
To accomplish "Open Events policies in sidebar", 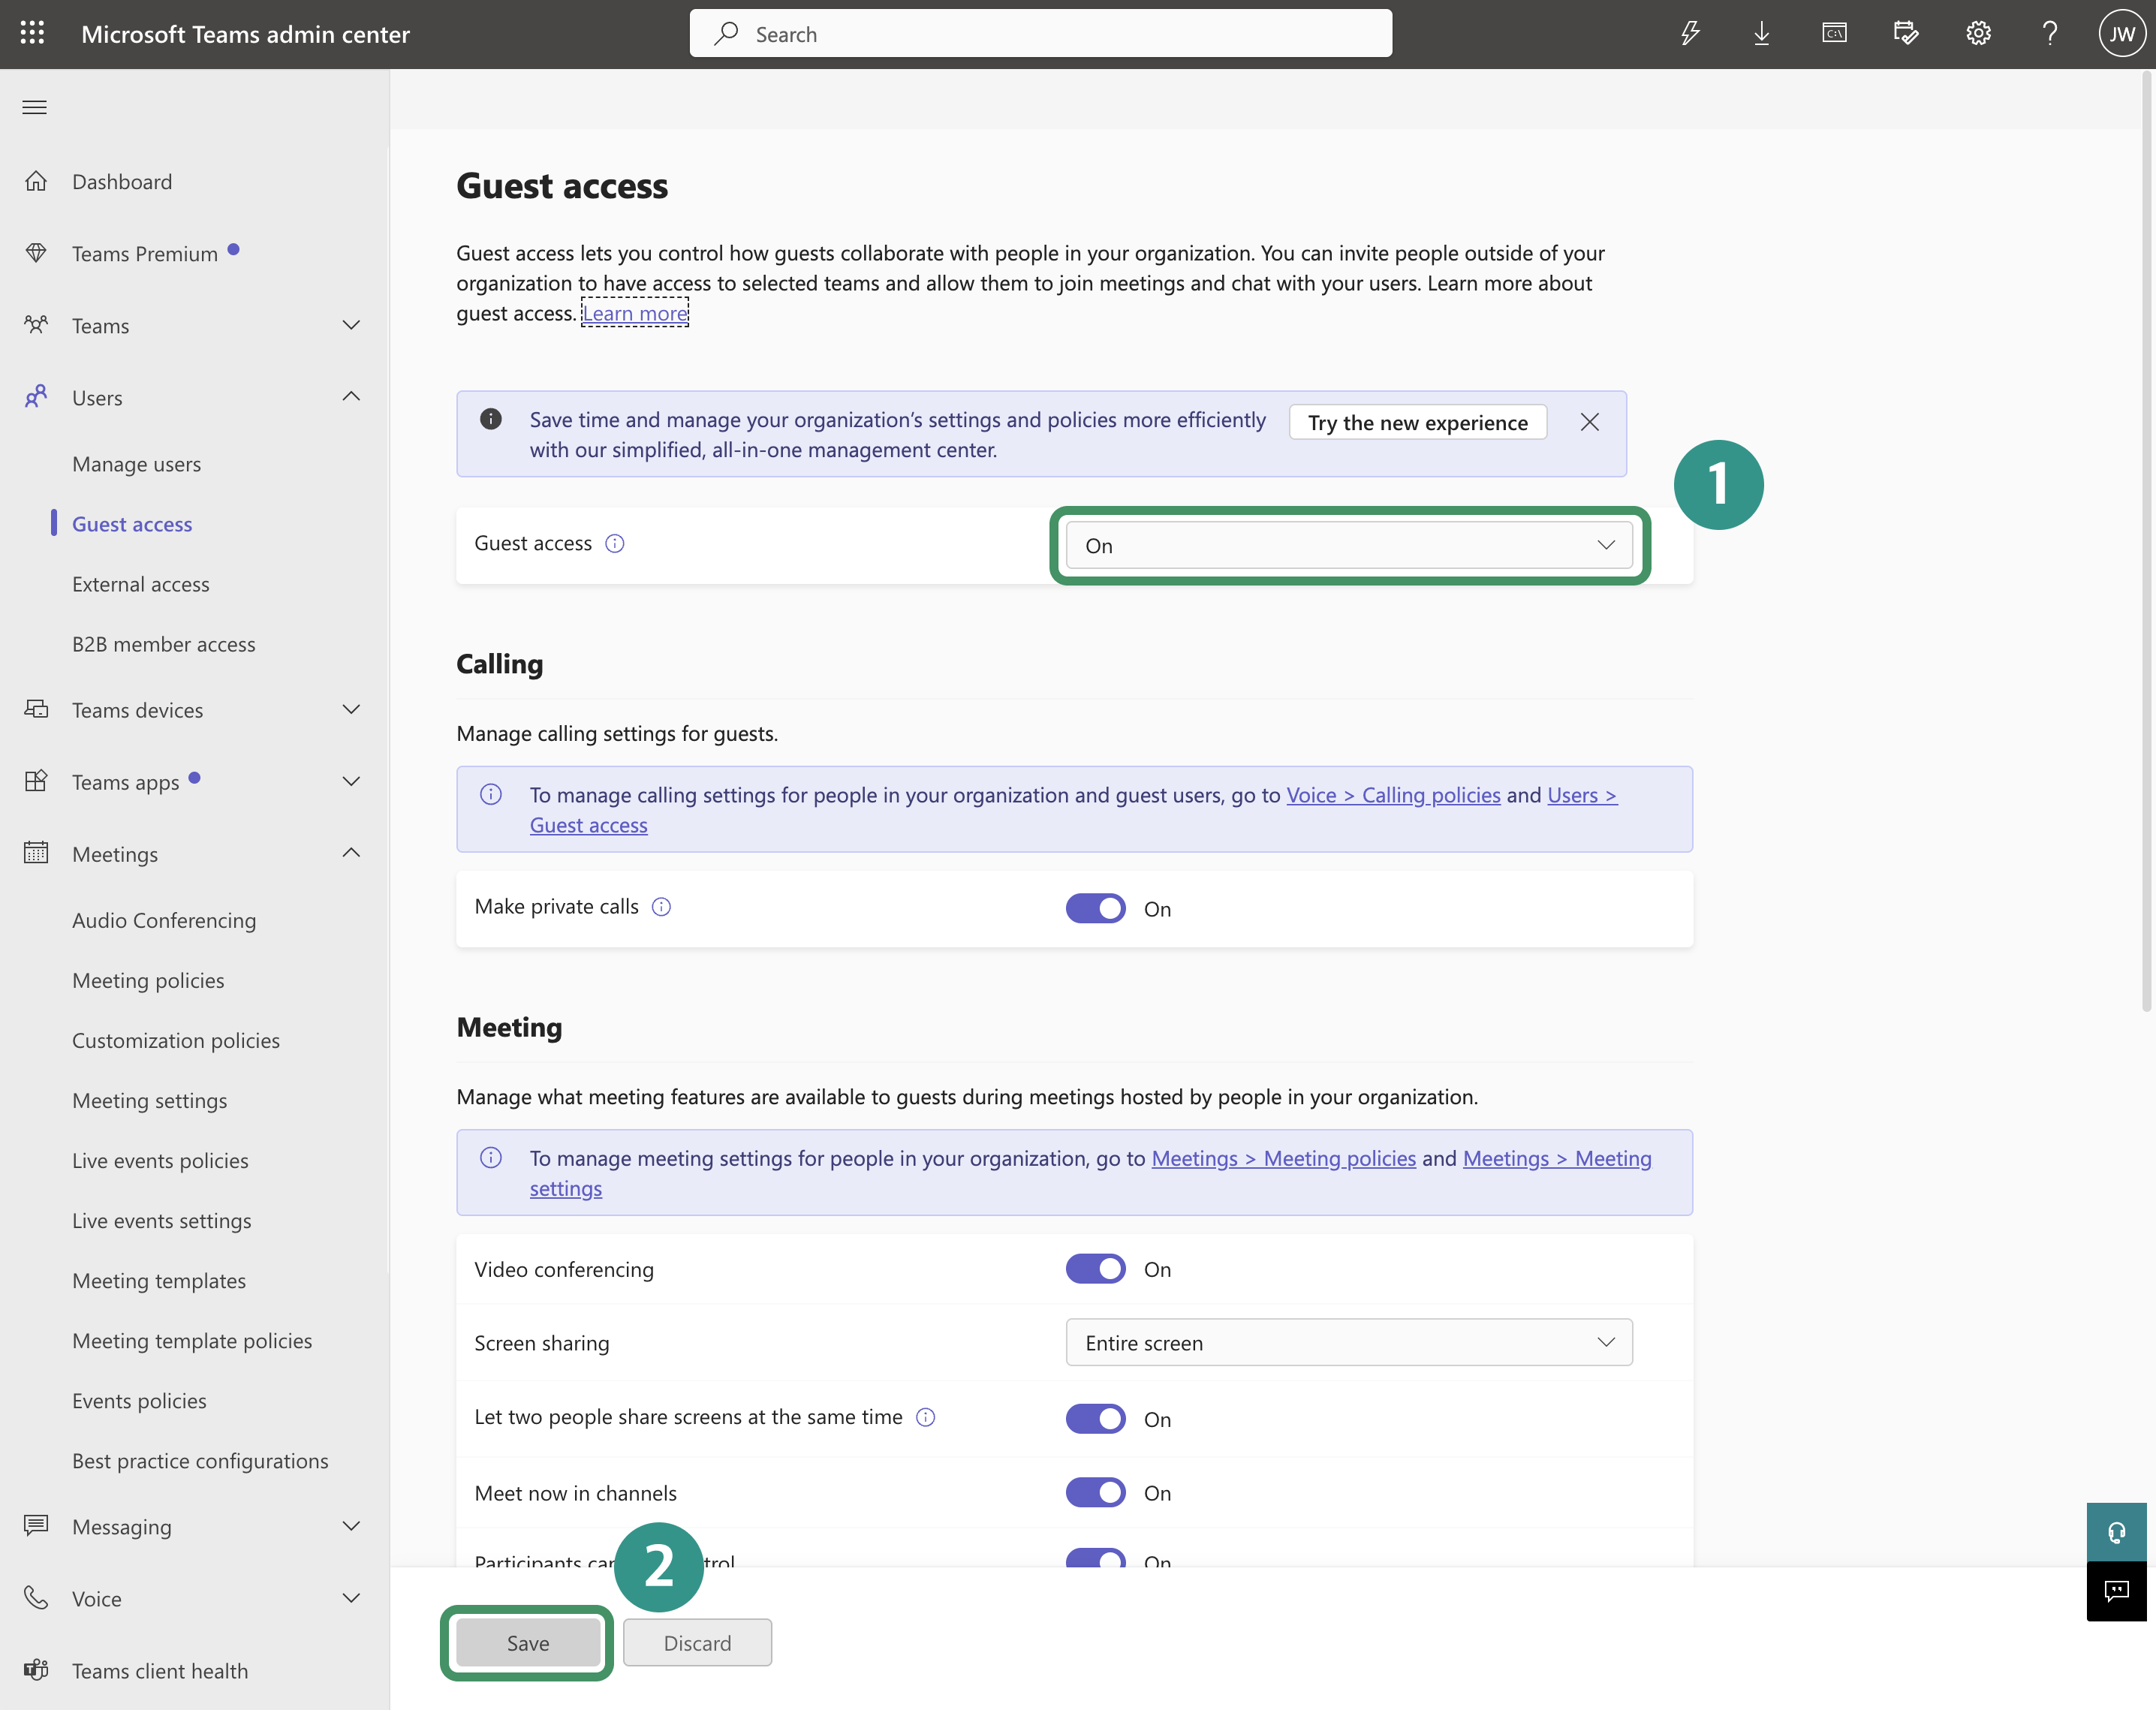I will 139,1400.
